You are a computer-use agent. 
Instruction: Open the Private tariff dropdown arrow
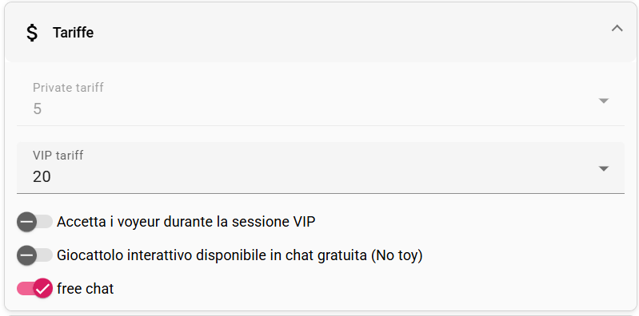coord(604,101)
